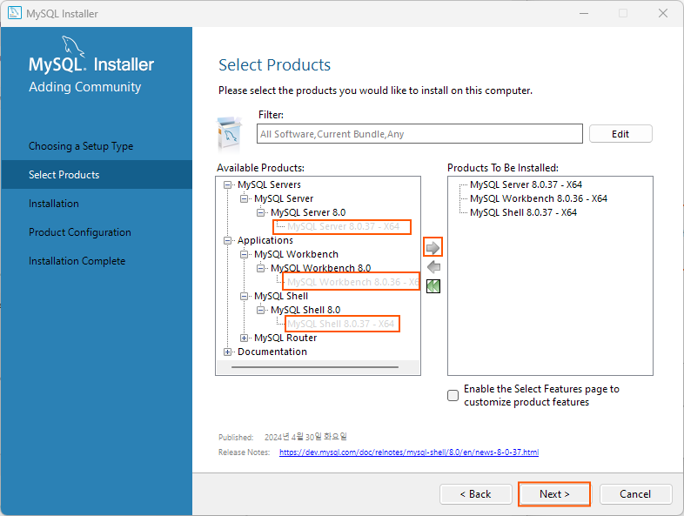
Task: Expand the Documentation tree node
Action: point(227,352)
